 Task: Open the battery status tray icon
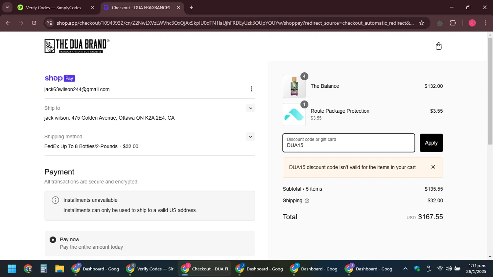[x=457, y=269]
